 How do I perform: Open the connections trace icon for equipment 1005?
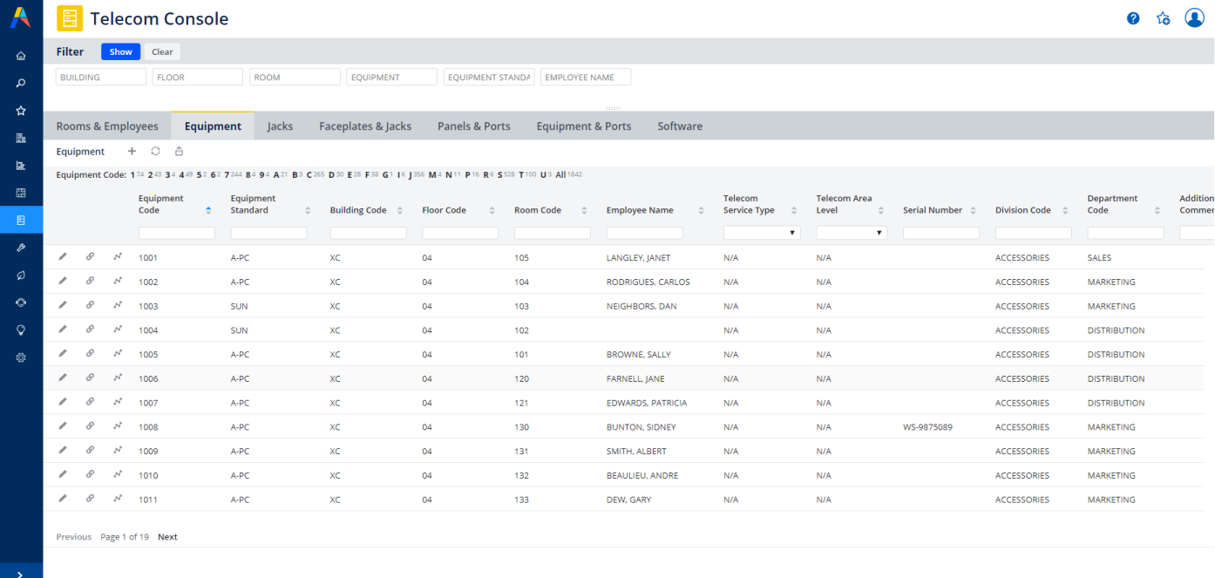(118, 355)
